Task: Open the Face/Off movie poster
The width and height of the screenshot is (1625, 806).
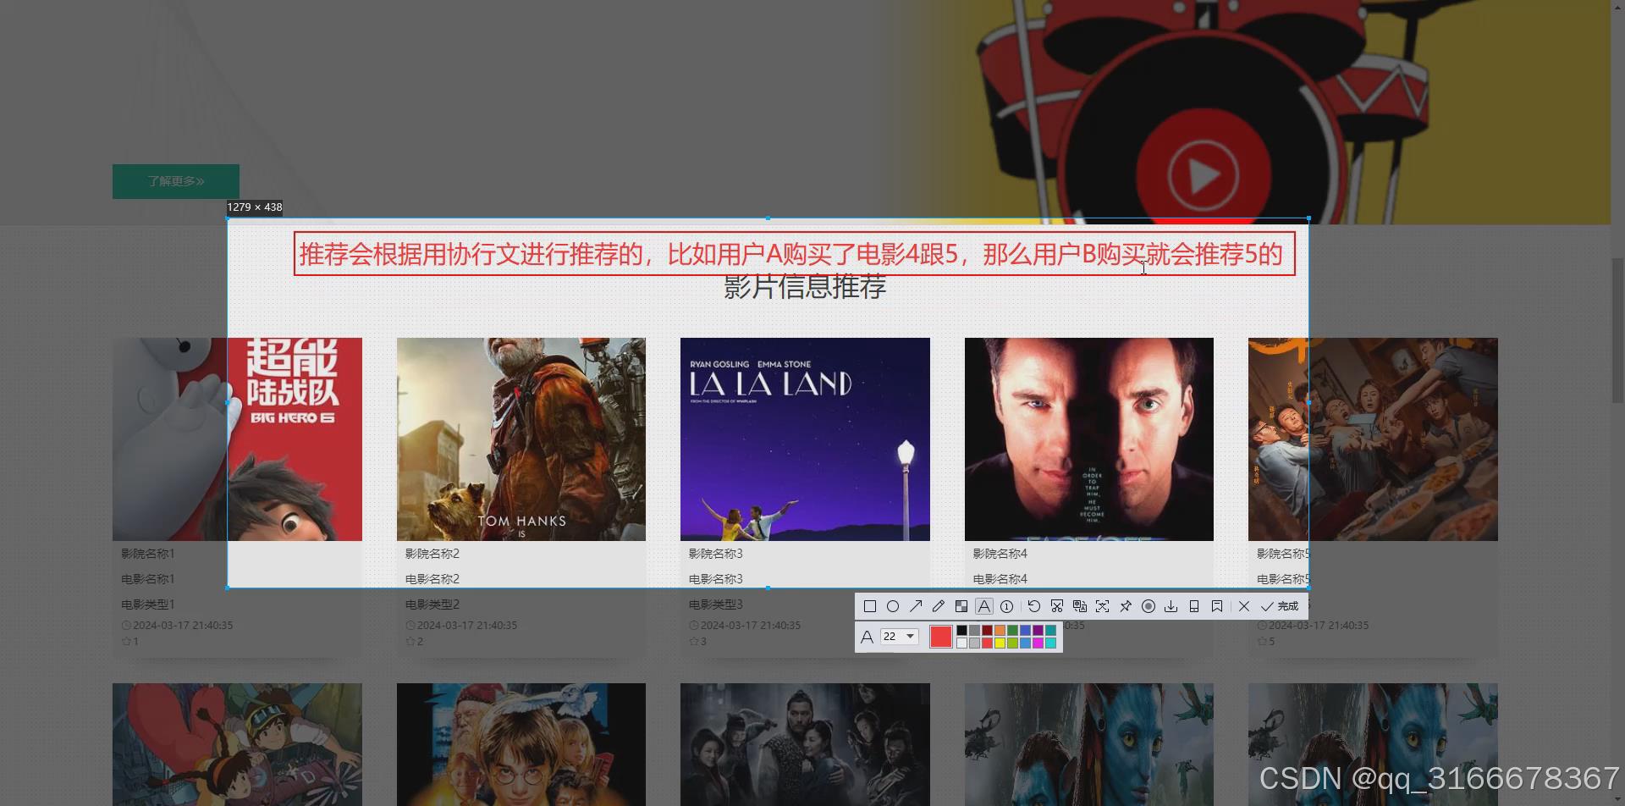Action: [x=1089, y=439]
